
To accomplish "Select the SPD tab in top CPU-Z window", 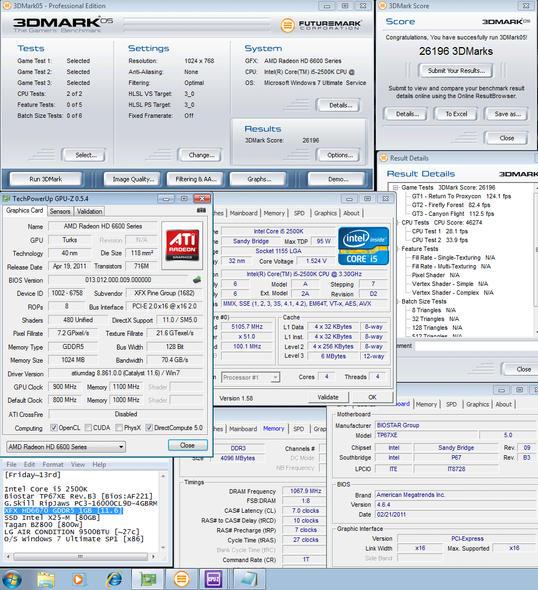I will pos(299,213).
